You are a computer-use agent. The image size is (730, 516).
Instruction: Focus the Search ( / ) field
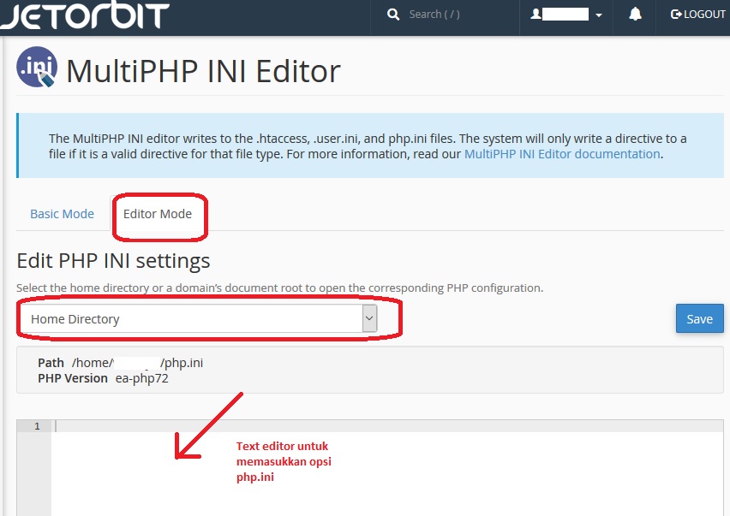pyautogui.click(x=434, y=15)
